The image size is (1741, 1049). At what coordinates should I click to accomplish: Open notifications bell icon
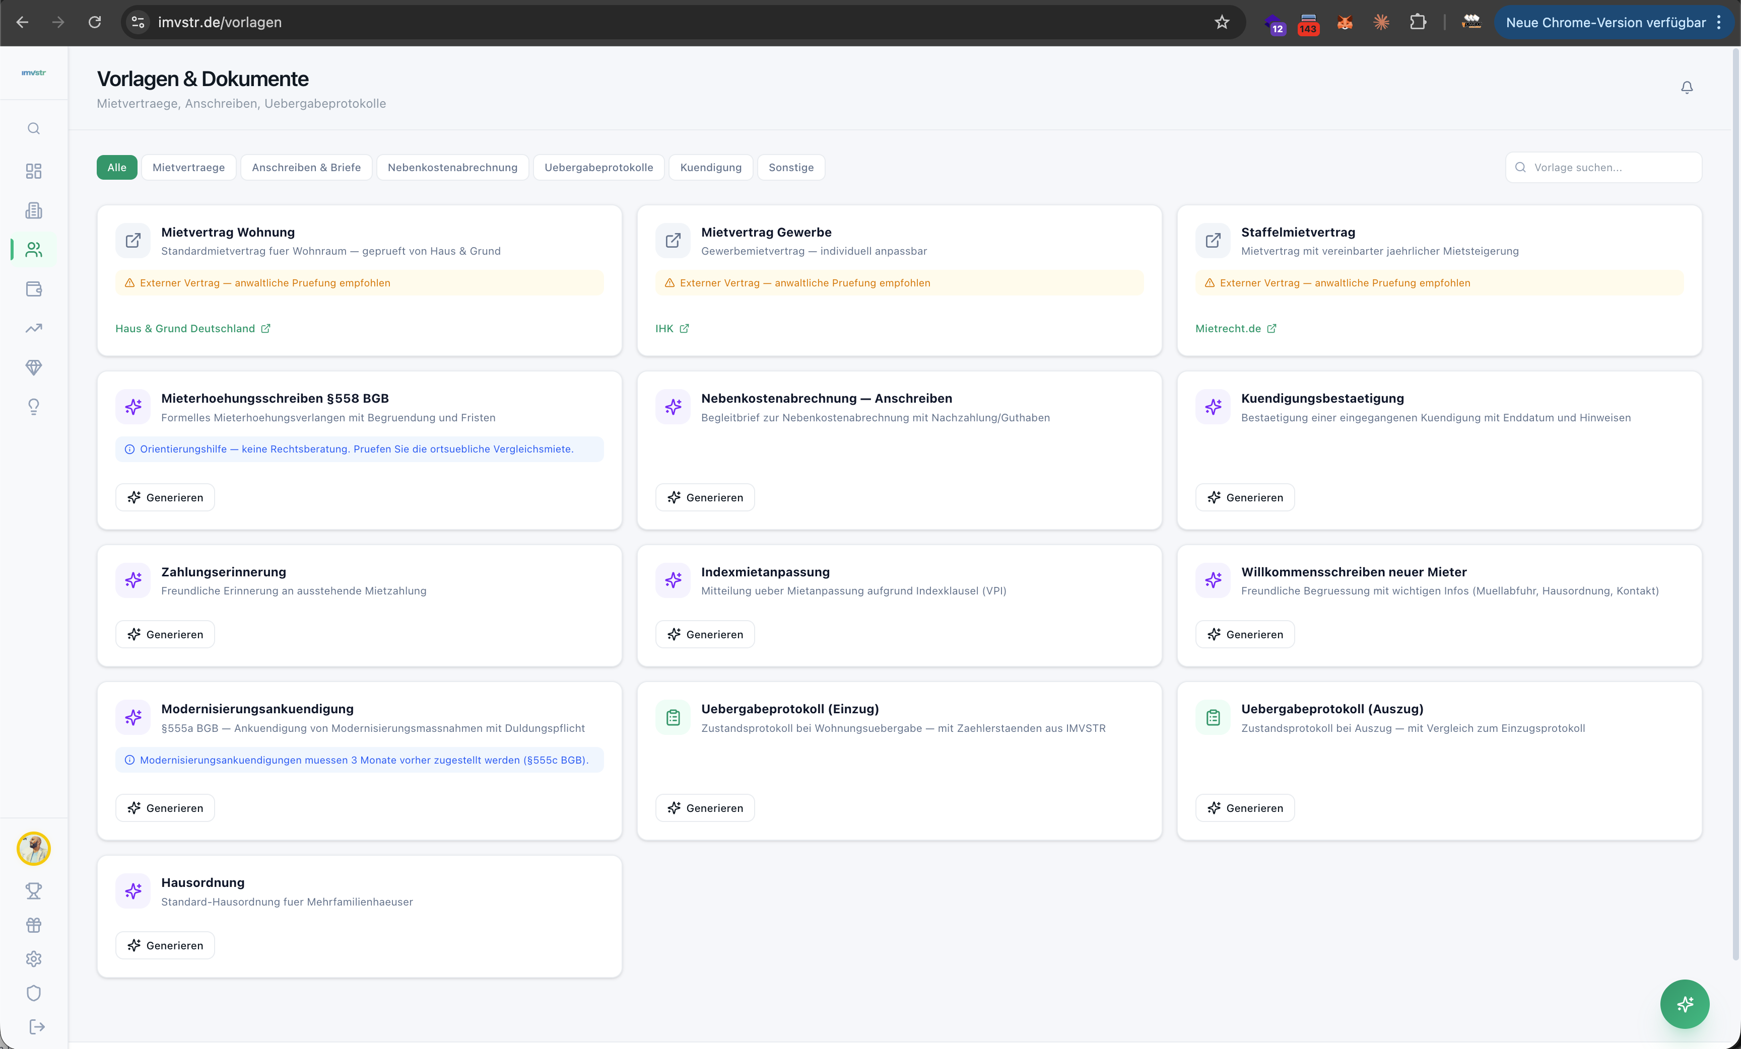1687,88
